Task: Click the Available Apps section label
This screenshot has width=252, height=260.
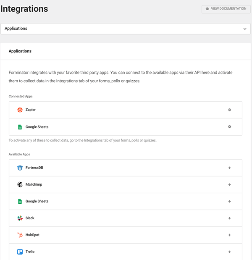Action: click(19, 154)
